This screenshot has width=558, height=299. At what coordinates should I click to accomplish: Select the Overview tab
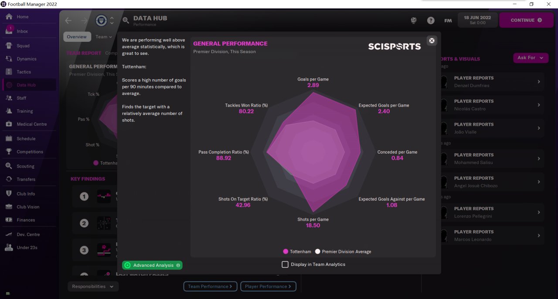(x=77, y=37)
